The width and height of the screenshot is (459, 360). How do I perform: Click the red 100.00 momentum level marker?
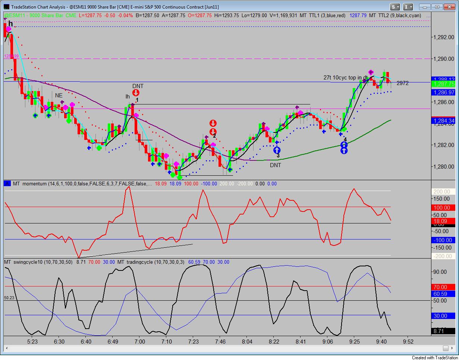(x=443, y=207)
